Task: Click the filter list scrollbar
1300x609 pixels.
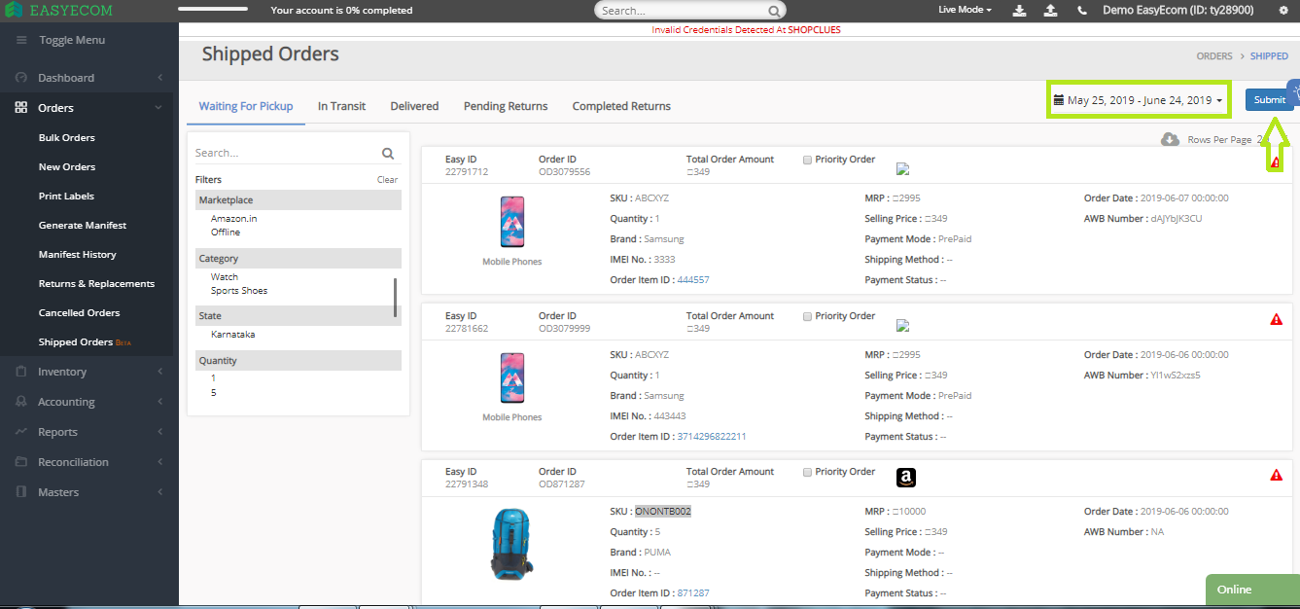Action: (396, 298)
